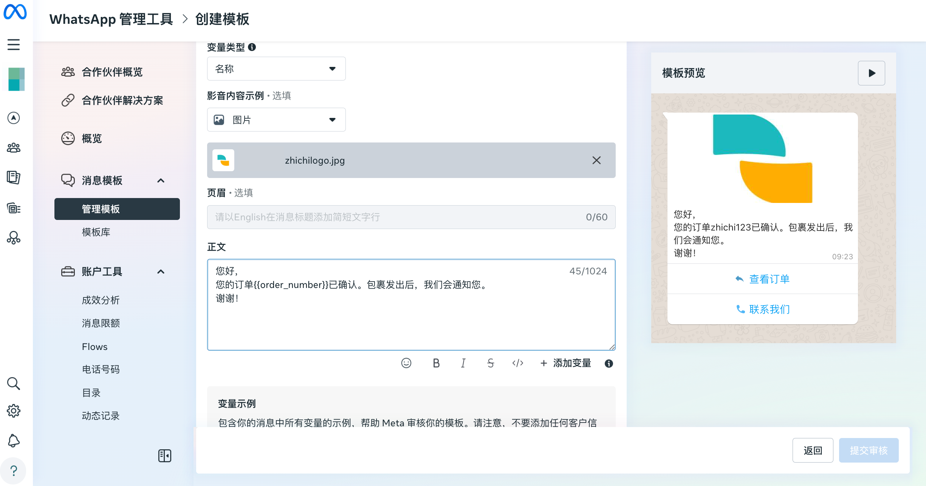Open 成效分析 under account tools
This screenshot has height=486, width=926.
101,300
